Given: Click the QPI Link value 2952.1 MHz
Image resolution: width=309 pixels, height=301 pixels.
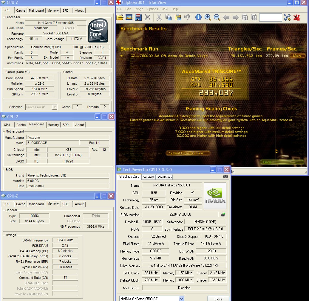Looking at the screenshot, I should pos(39,94).
